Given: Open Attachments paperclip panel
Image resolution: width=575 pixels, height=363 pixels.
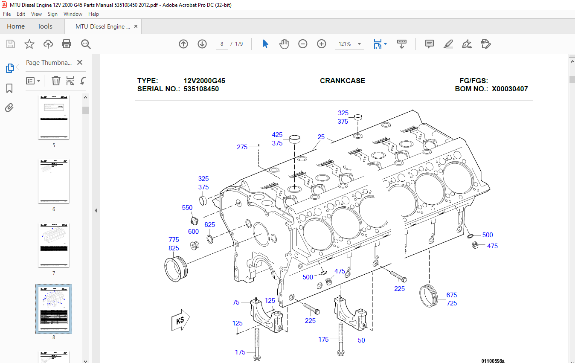Looking at the screenshot, I should [x=9, y=107].
